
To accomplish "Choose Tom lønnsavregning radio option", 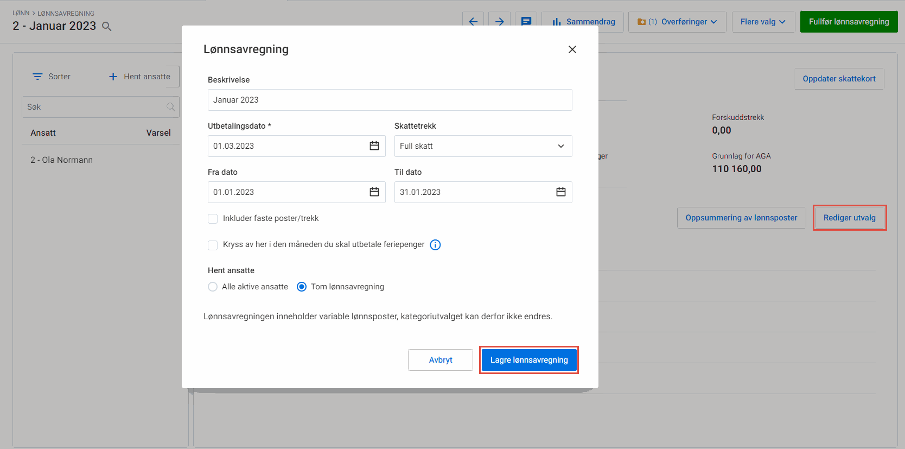I will 302,287.
